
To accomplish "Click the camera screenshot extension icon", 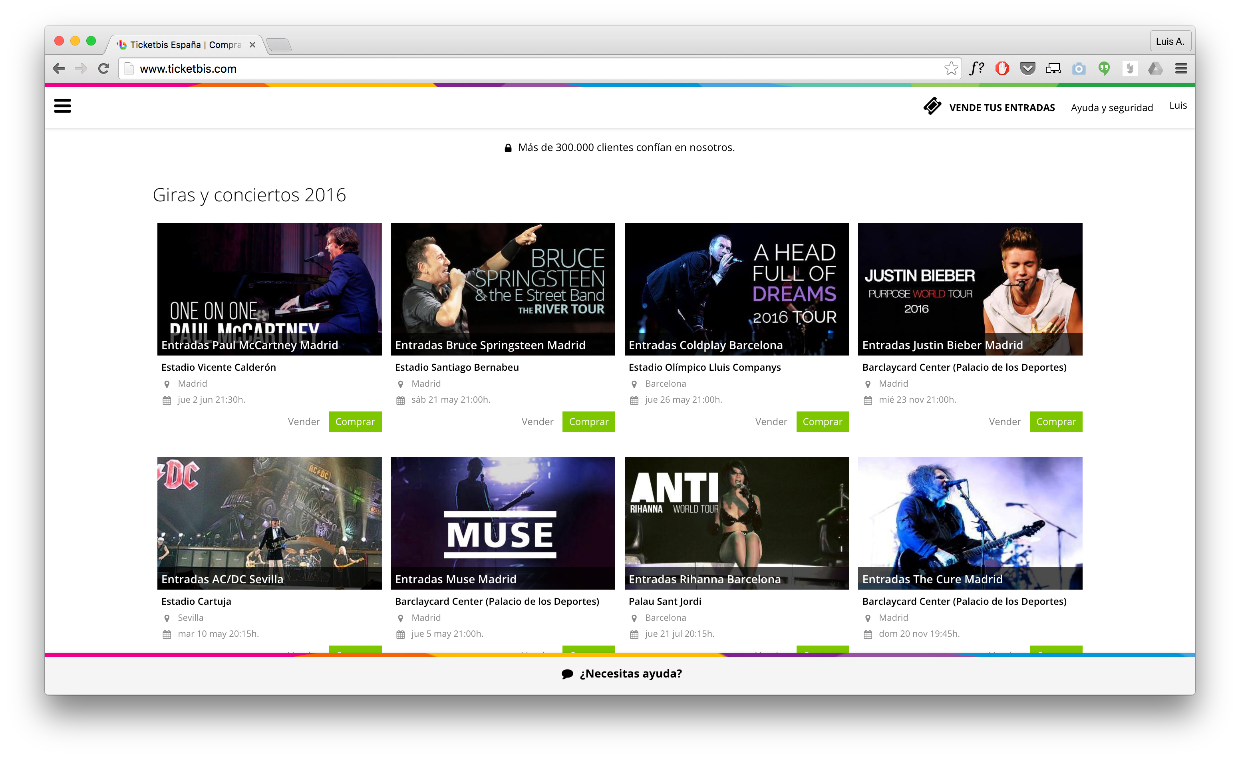I will pyautogui.click(x=1079, y=68).
